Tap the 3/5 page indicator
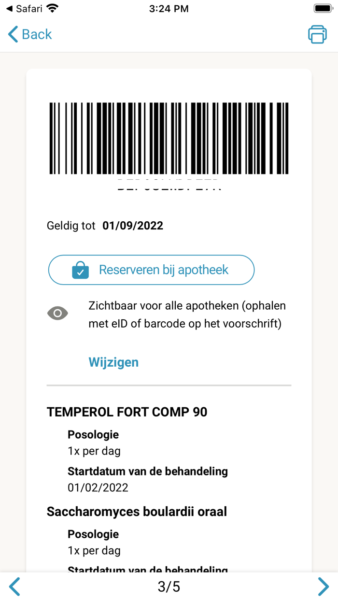The image size is (338, 601). tap(169, 587)
